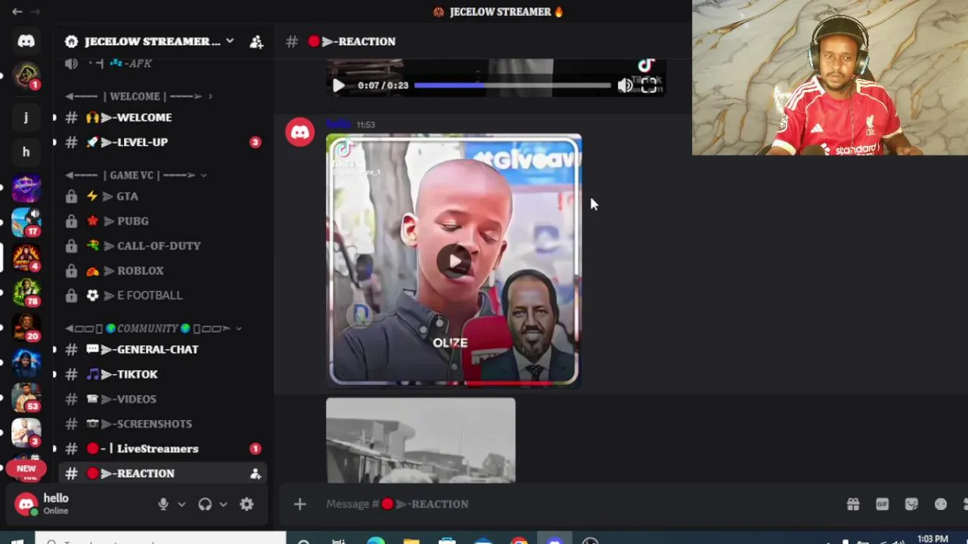Screen dimensions: 968x544
Task: Play the OLIZE TikTok video
Action: tap(454, 261)
